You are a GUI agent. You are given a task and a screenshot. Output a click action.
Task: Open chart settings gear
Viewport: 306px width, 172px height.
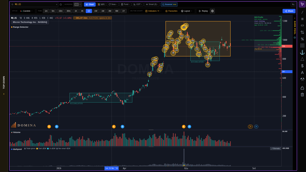212,11
